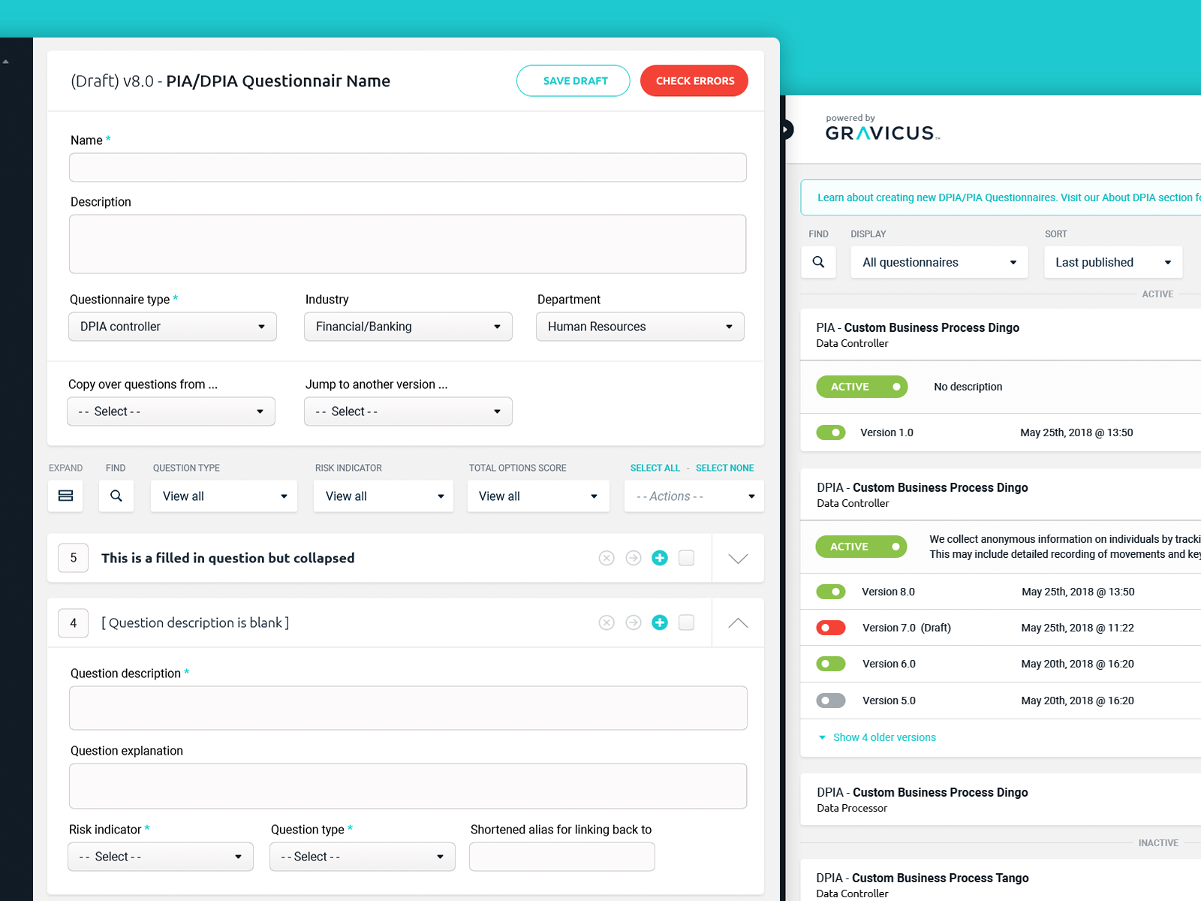Open the Questionnaire type dropdown
This screenshot has height=901, width=1201.
(173, 327)
